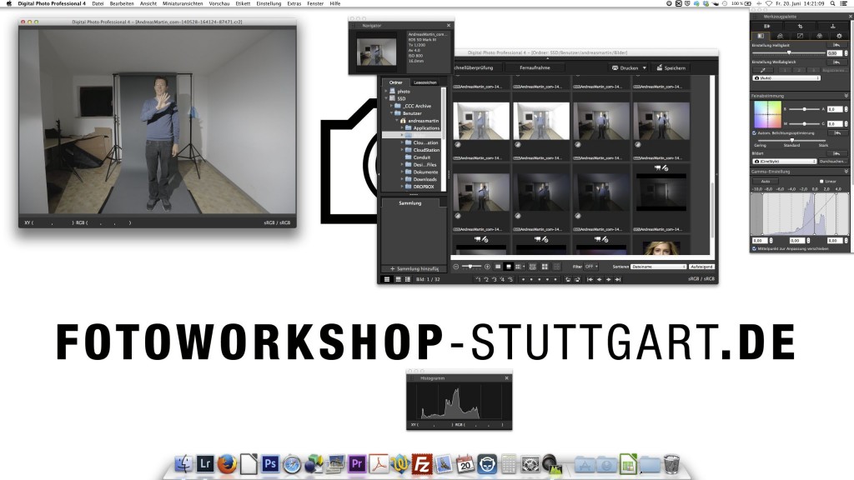This screenshot has width=854, height=480.
Task: Reset white balance with the undo arrow
Action: coord(836,62)
